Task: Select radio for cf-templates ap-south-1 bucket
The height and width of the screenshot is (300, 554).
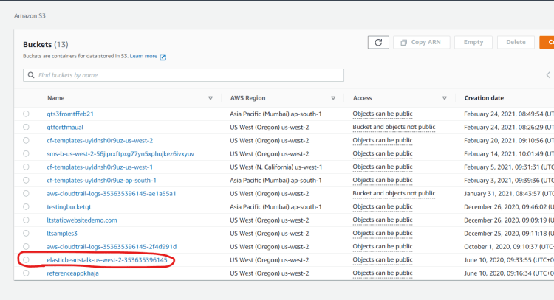Action: tap(26, 180)
